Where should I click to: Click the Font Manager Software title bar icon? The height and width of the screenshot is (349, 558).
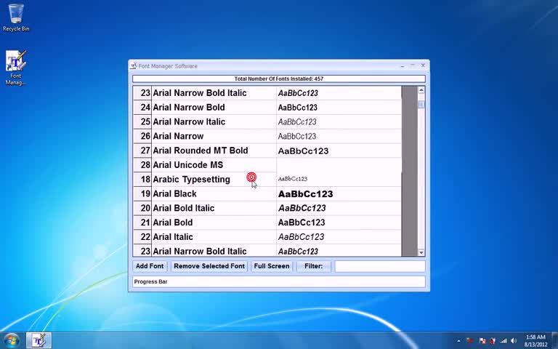tap(134, 66)
